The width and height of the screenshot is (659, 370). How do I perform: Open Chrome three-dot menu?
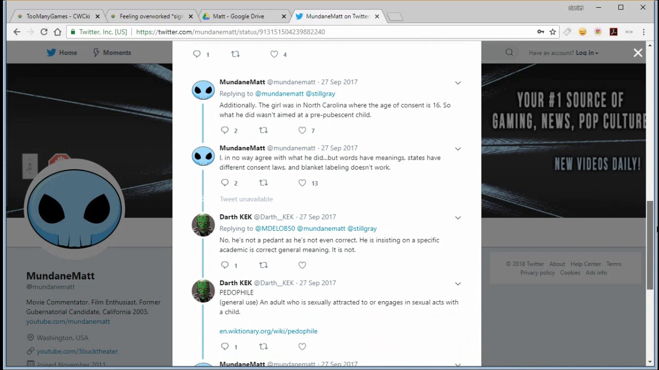tap(644, 32)
